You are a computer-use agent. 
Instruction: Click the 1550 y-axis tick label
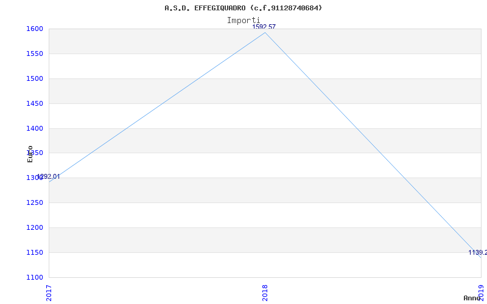click(x=35, y=54)
